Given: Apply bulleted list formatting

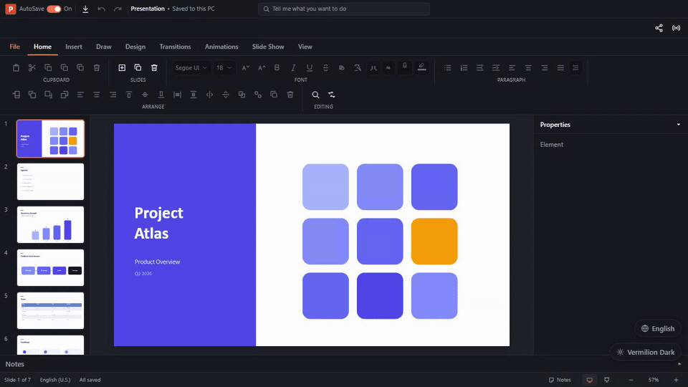Looking at the screenshot, I should [447, 67].
